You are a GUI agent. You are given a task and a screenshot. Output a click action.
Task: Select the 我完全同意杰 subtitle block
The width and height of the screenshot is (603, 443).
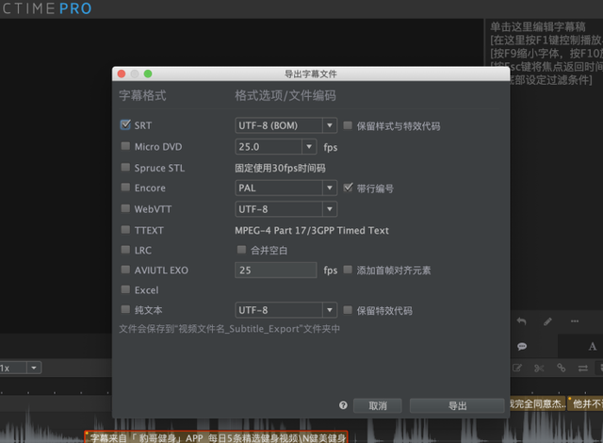[x=538, y=403]
